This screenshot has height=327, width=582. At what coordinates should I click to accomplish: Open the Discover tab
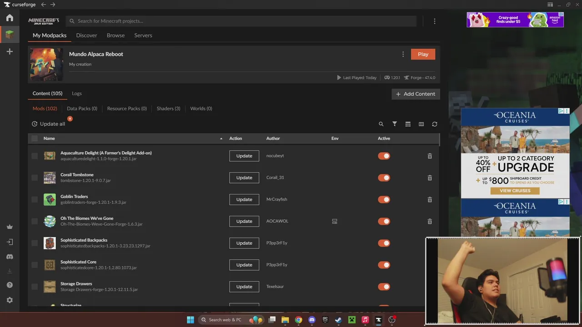pos(86,35)
